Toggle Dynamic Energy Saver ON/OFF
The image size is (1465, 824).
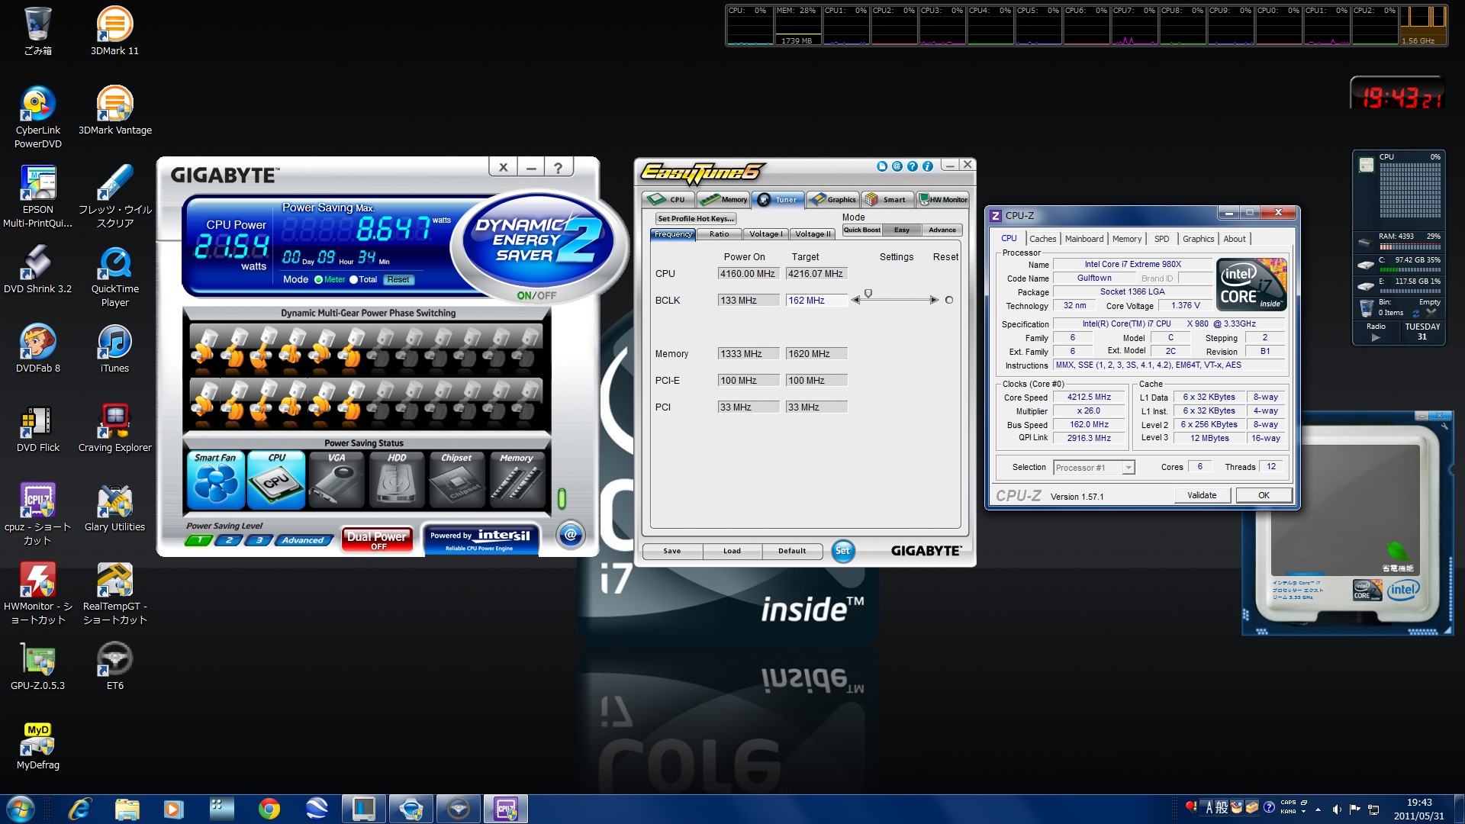[536, 295]
